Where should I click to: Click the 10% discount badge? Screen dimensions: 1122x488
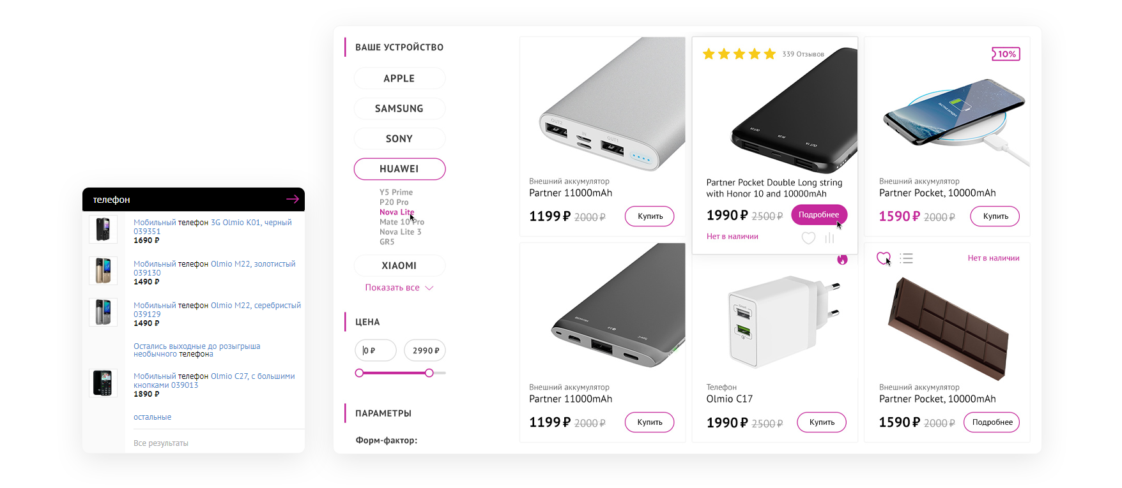1006,54
